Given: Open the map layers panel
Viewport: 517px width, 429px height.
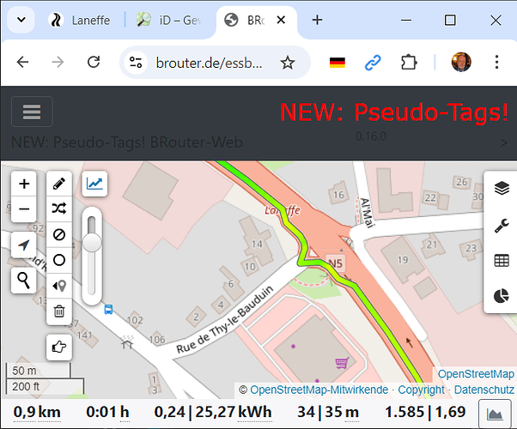Looking at the screenshot, I should [x=502, y=189].
